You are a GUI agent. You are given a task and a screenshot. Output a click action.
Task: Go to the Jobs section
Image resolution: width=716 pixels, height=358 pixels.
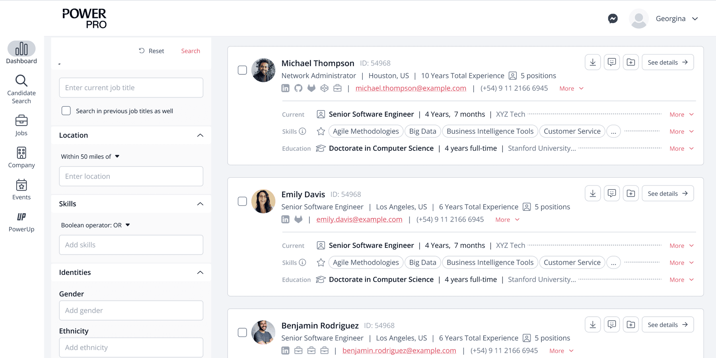(x=21, y=125)
